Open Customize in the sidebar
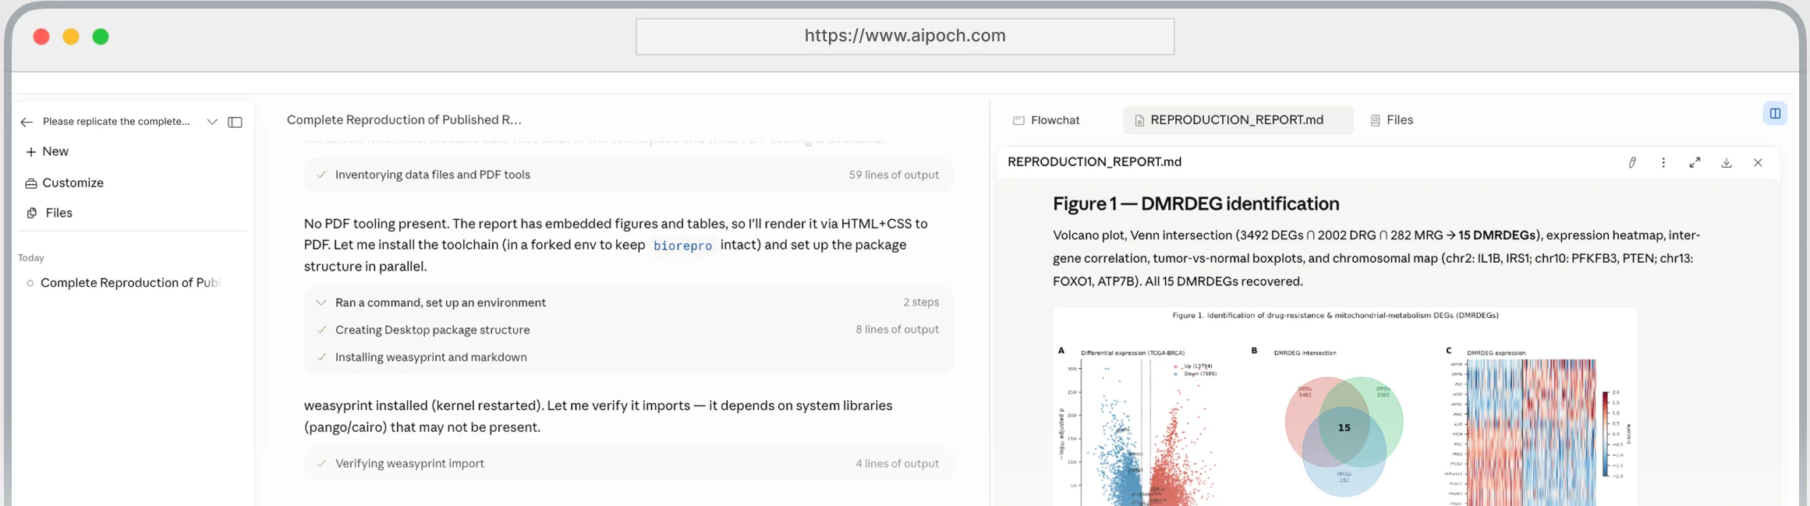This screenshot has height=506, width=1810. click(x=64, y=183)
